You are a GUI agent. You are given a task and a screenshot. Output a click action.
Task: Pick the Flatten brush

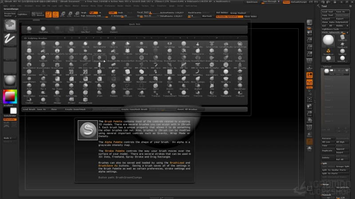coord(240,51)
